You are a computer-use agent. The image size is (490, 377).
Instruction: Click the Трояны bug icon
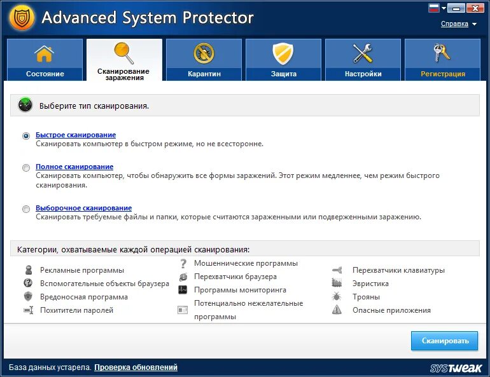click(x=337, y=296)
